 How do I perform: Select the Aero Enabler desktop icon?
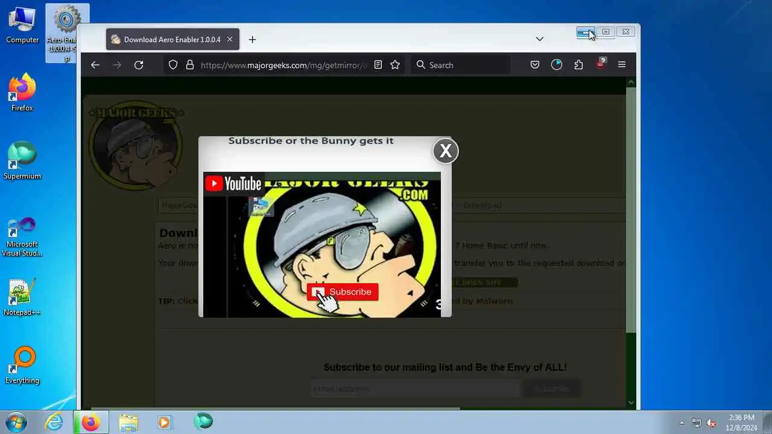67,33
